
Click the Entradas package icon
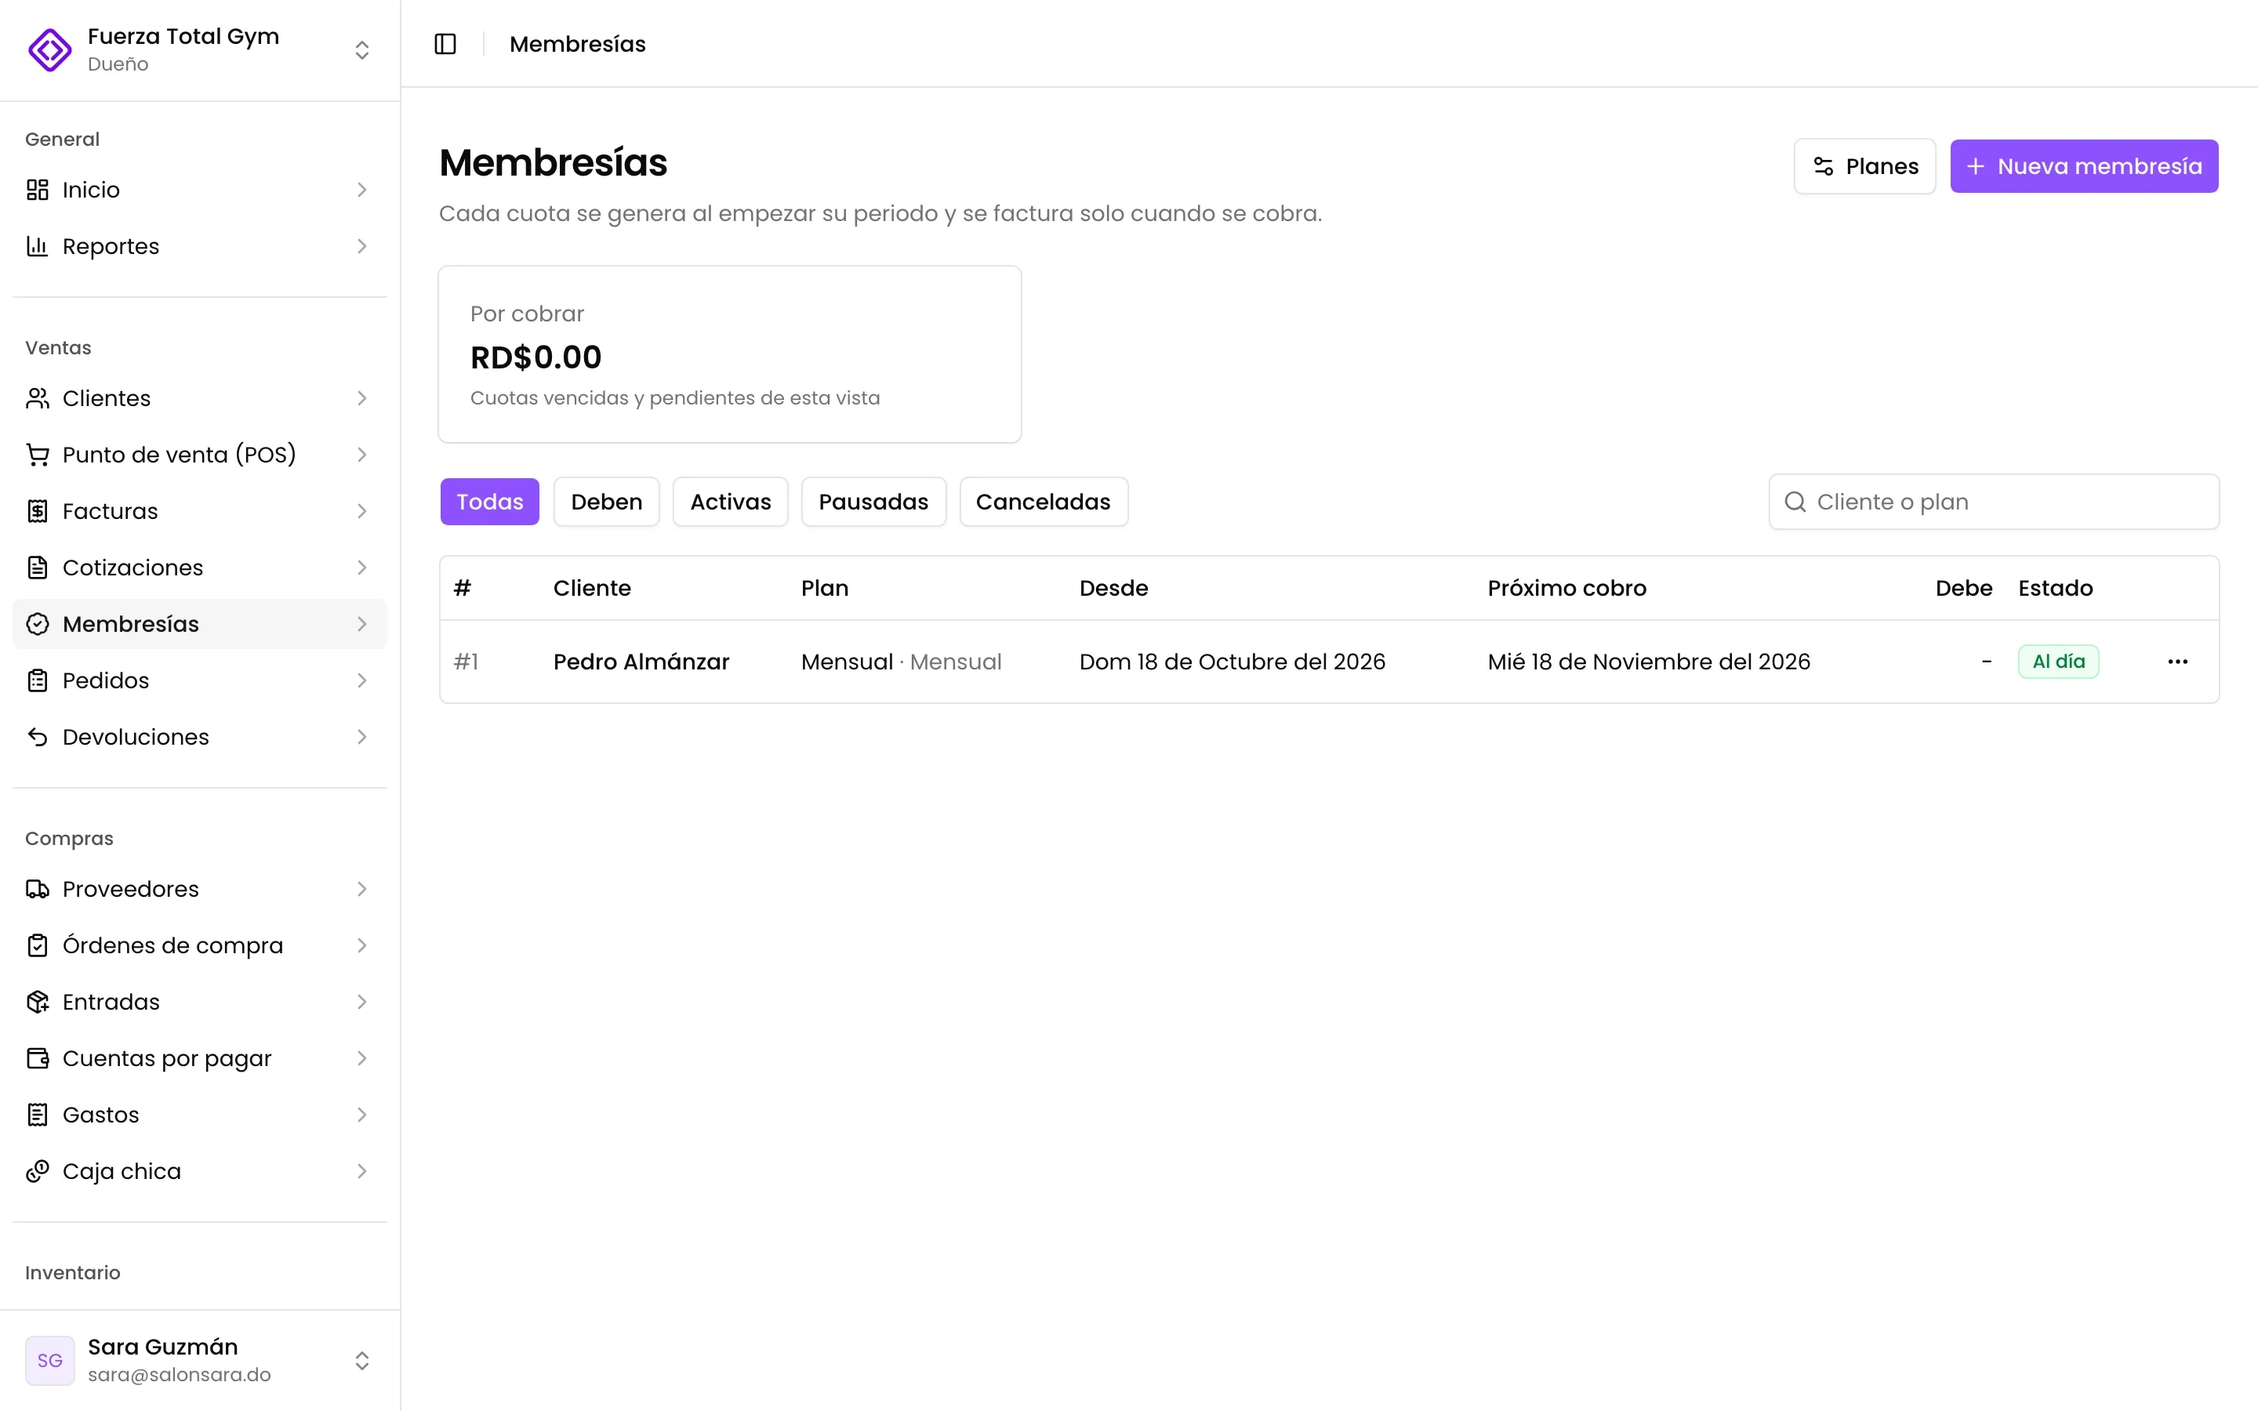(x=38, y=1003)
